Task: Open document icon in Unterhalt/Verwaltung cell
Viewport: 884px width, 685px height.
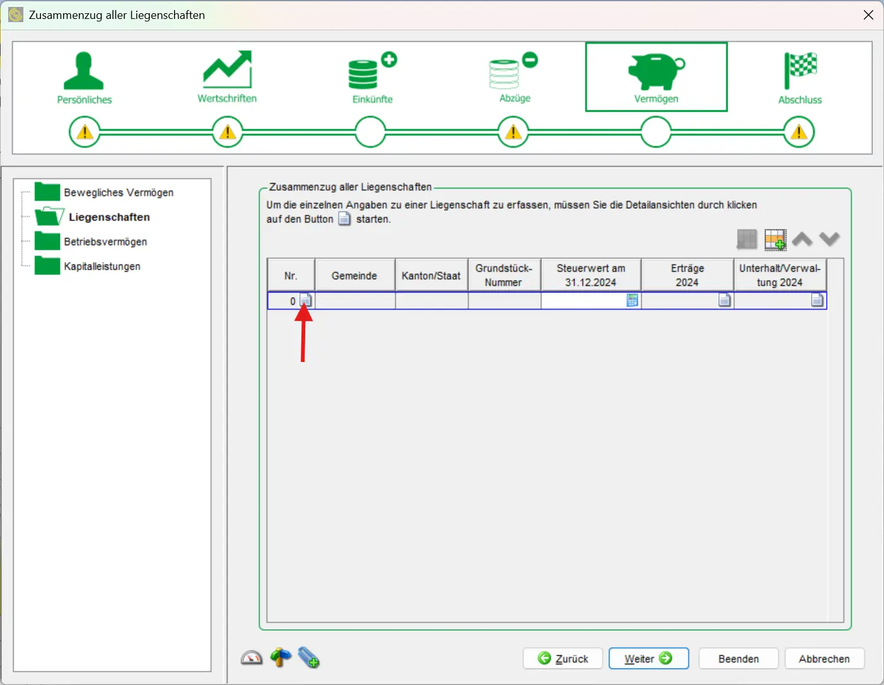Action: [x=817, y=301]
